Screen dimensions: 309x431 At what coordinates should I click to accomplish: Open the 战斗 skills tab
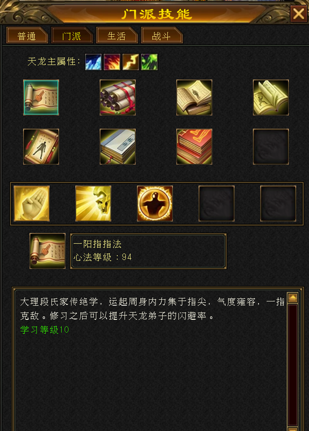pyautogui.click(x=161, y=35)
